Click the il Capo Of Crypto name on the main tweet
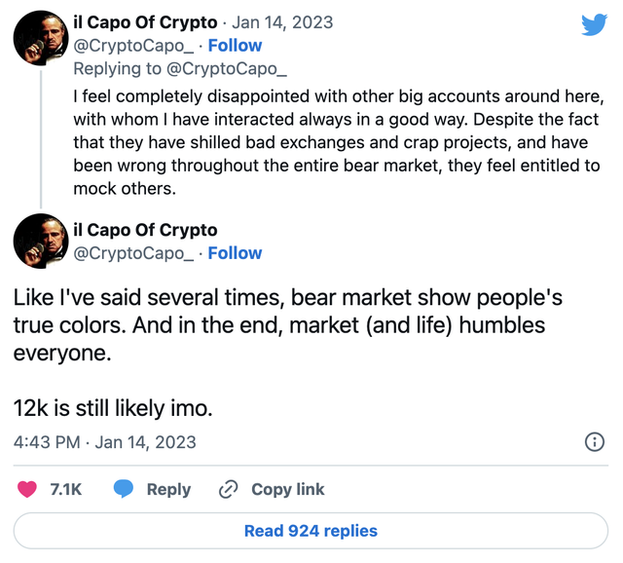Image resolution: width=623 pixels, height=563 pixels. 146,230
